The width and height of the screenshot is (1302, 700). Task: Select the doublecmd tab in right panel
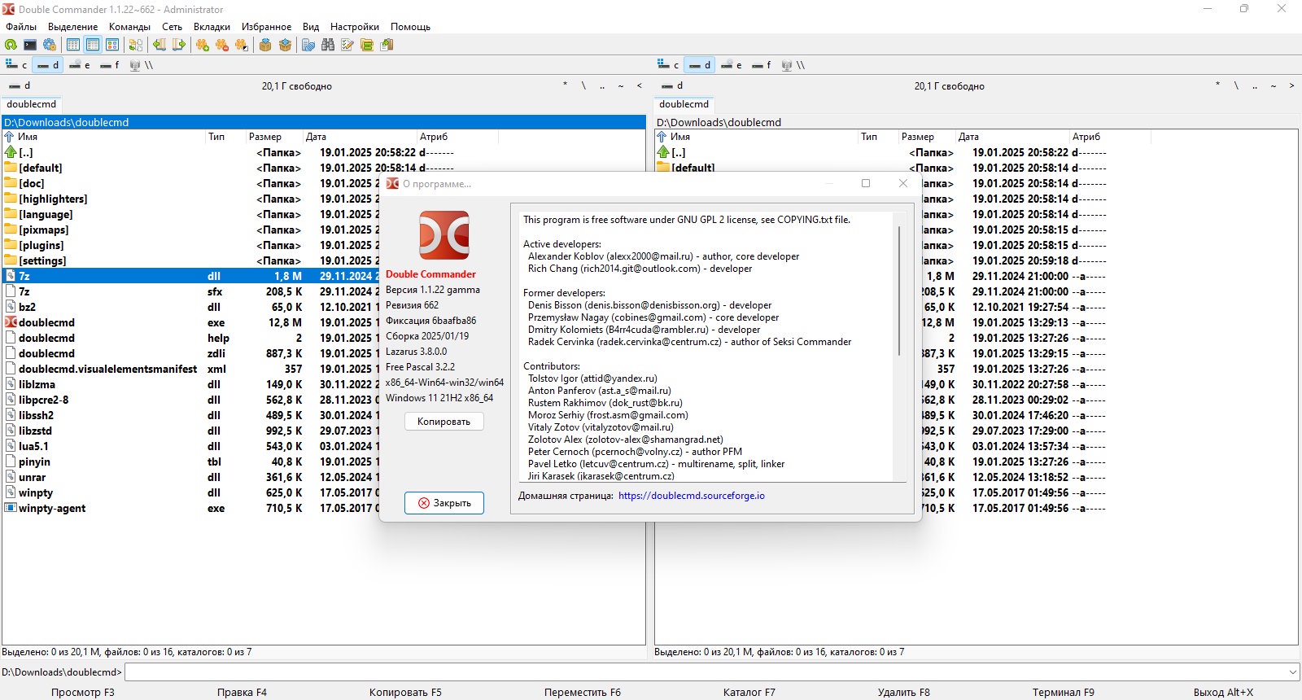(x=684, y=104)
